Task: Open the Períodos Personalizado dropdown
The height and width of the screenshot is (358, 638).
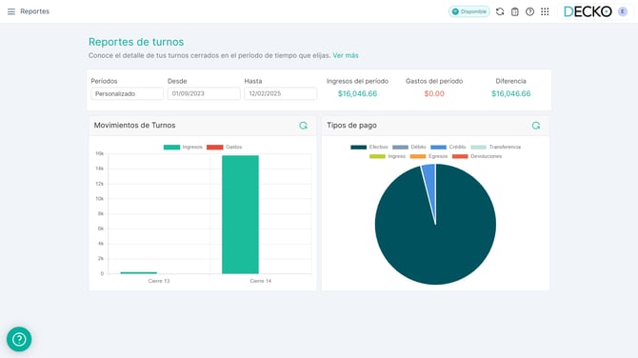Action: (127, 93)
